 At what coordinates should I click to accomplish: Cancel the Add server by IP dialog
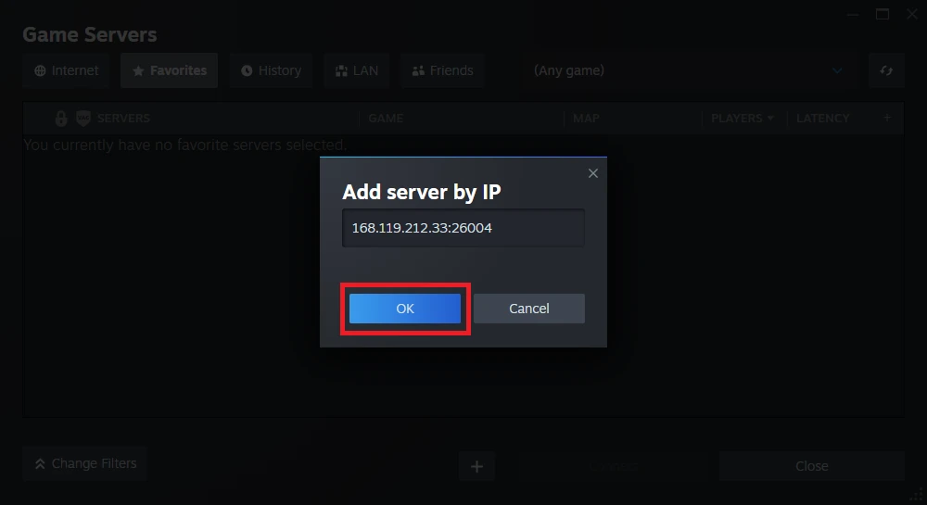(x=529, y=309)
